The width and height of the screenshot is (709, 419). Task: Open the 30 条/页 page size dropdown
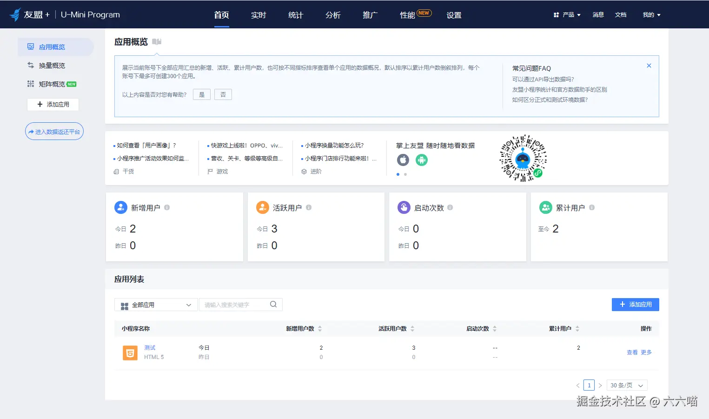tap(627, 386)
